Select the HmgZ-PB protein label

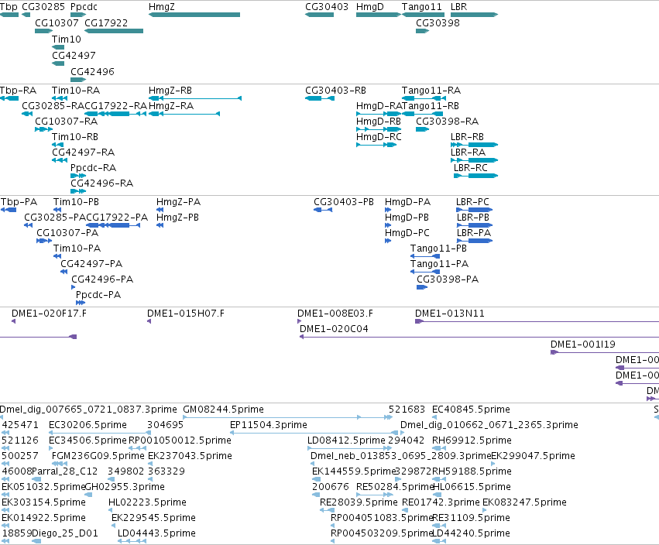pyautogui.click(x=178, y=218)
